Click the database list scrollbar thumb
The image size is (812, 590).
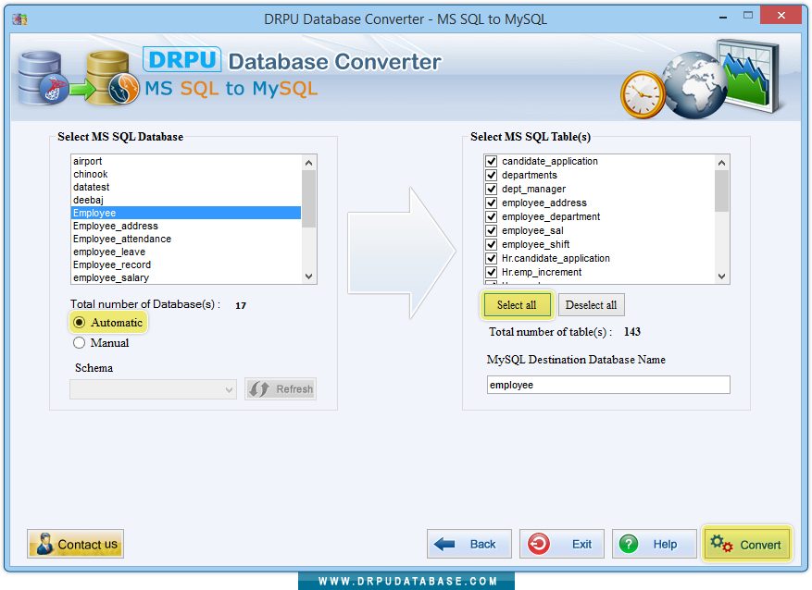[x=308, y=199]
